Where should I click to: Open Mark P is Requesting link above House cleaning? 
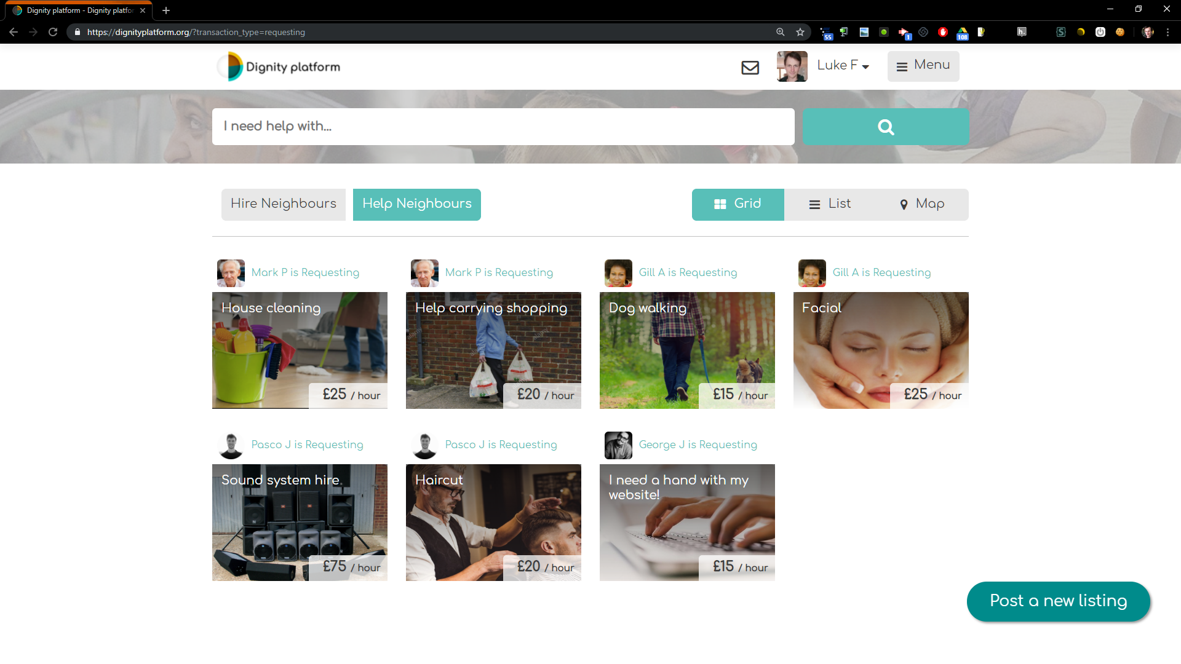(305, 272)
